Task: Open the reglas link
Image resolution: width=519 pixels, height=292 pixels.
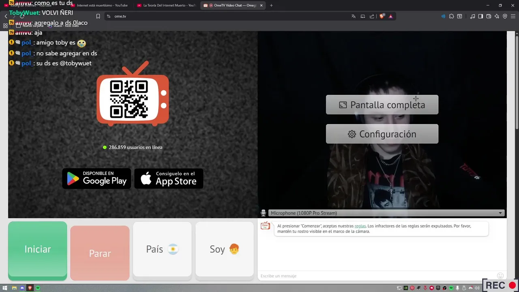Action: coord(360,226)
